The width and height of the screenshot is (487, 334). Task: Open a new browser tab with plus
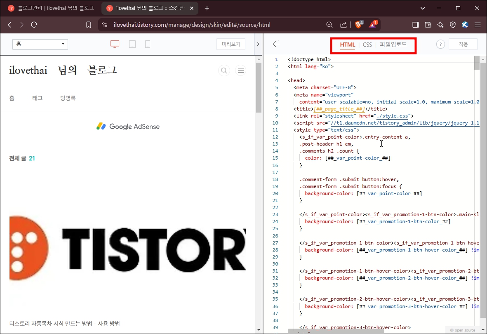click(207, 8)
